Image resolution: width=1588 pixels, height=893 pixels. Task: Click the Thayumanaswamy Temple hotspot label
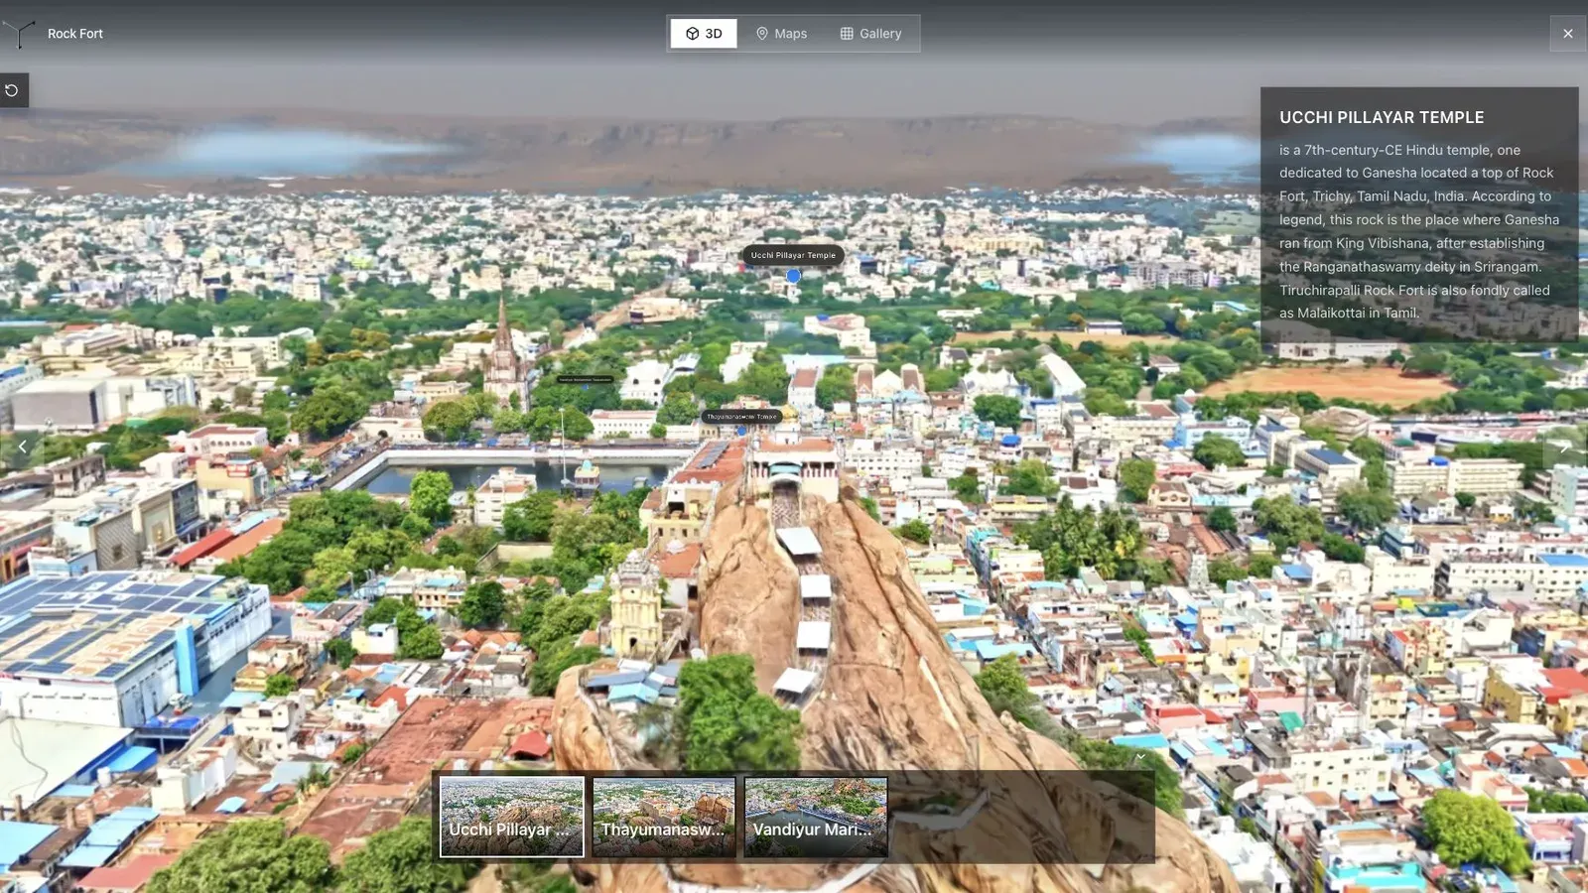click(x=741, y=417)
